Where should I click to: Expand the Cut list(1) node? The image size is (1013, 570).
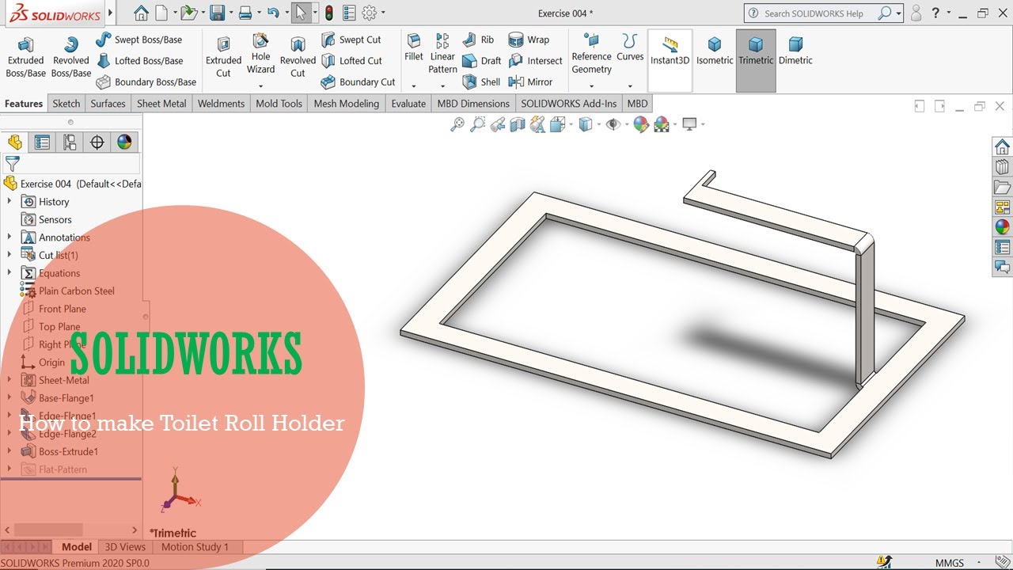9,255
